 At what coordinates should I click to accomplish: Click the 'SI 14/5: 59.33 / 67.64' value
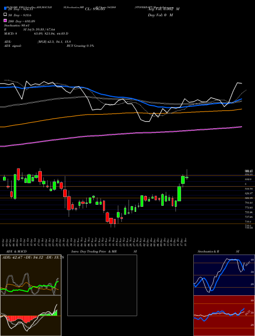point(39,30)
